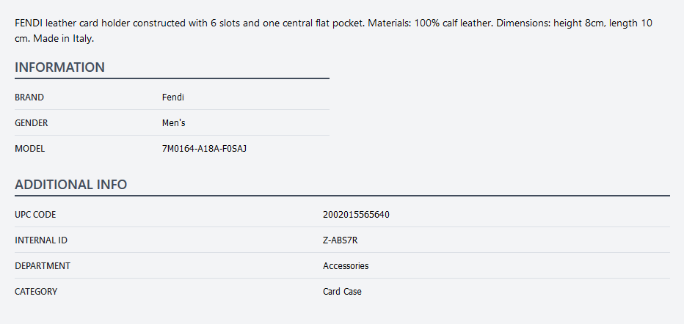The image size is (684, 324).
Task: Click the ADDITIONAL INFO section heading
Action: [70, 185]
